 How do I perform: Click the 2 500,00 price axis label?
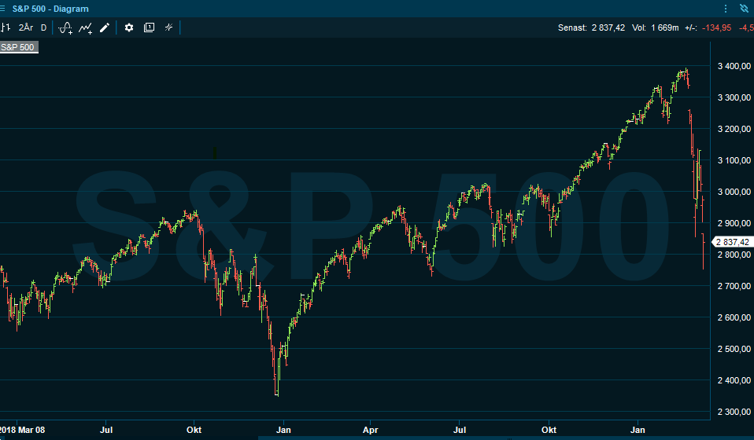(x=734, y=349)
